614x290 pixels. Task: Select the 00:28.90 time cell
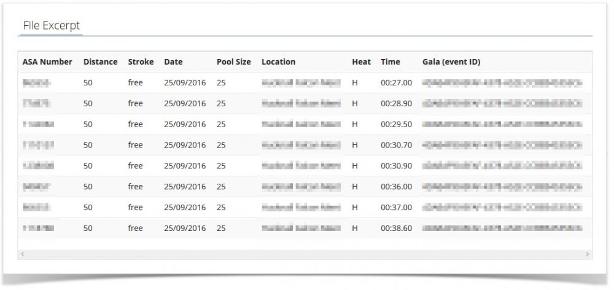click(x=396, y=104)
